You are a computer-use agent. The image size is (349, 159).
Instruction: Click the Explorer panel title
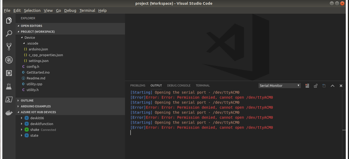point(28,18)
